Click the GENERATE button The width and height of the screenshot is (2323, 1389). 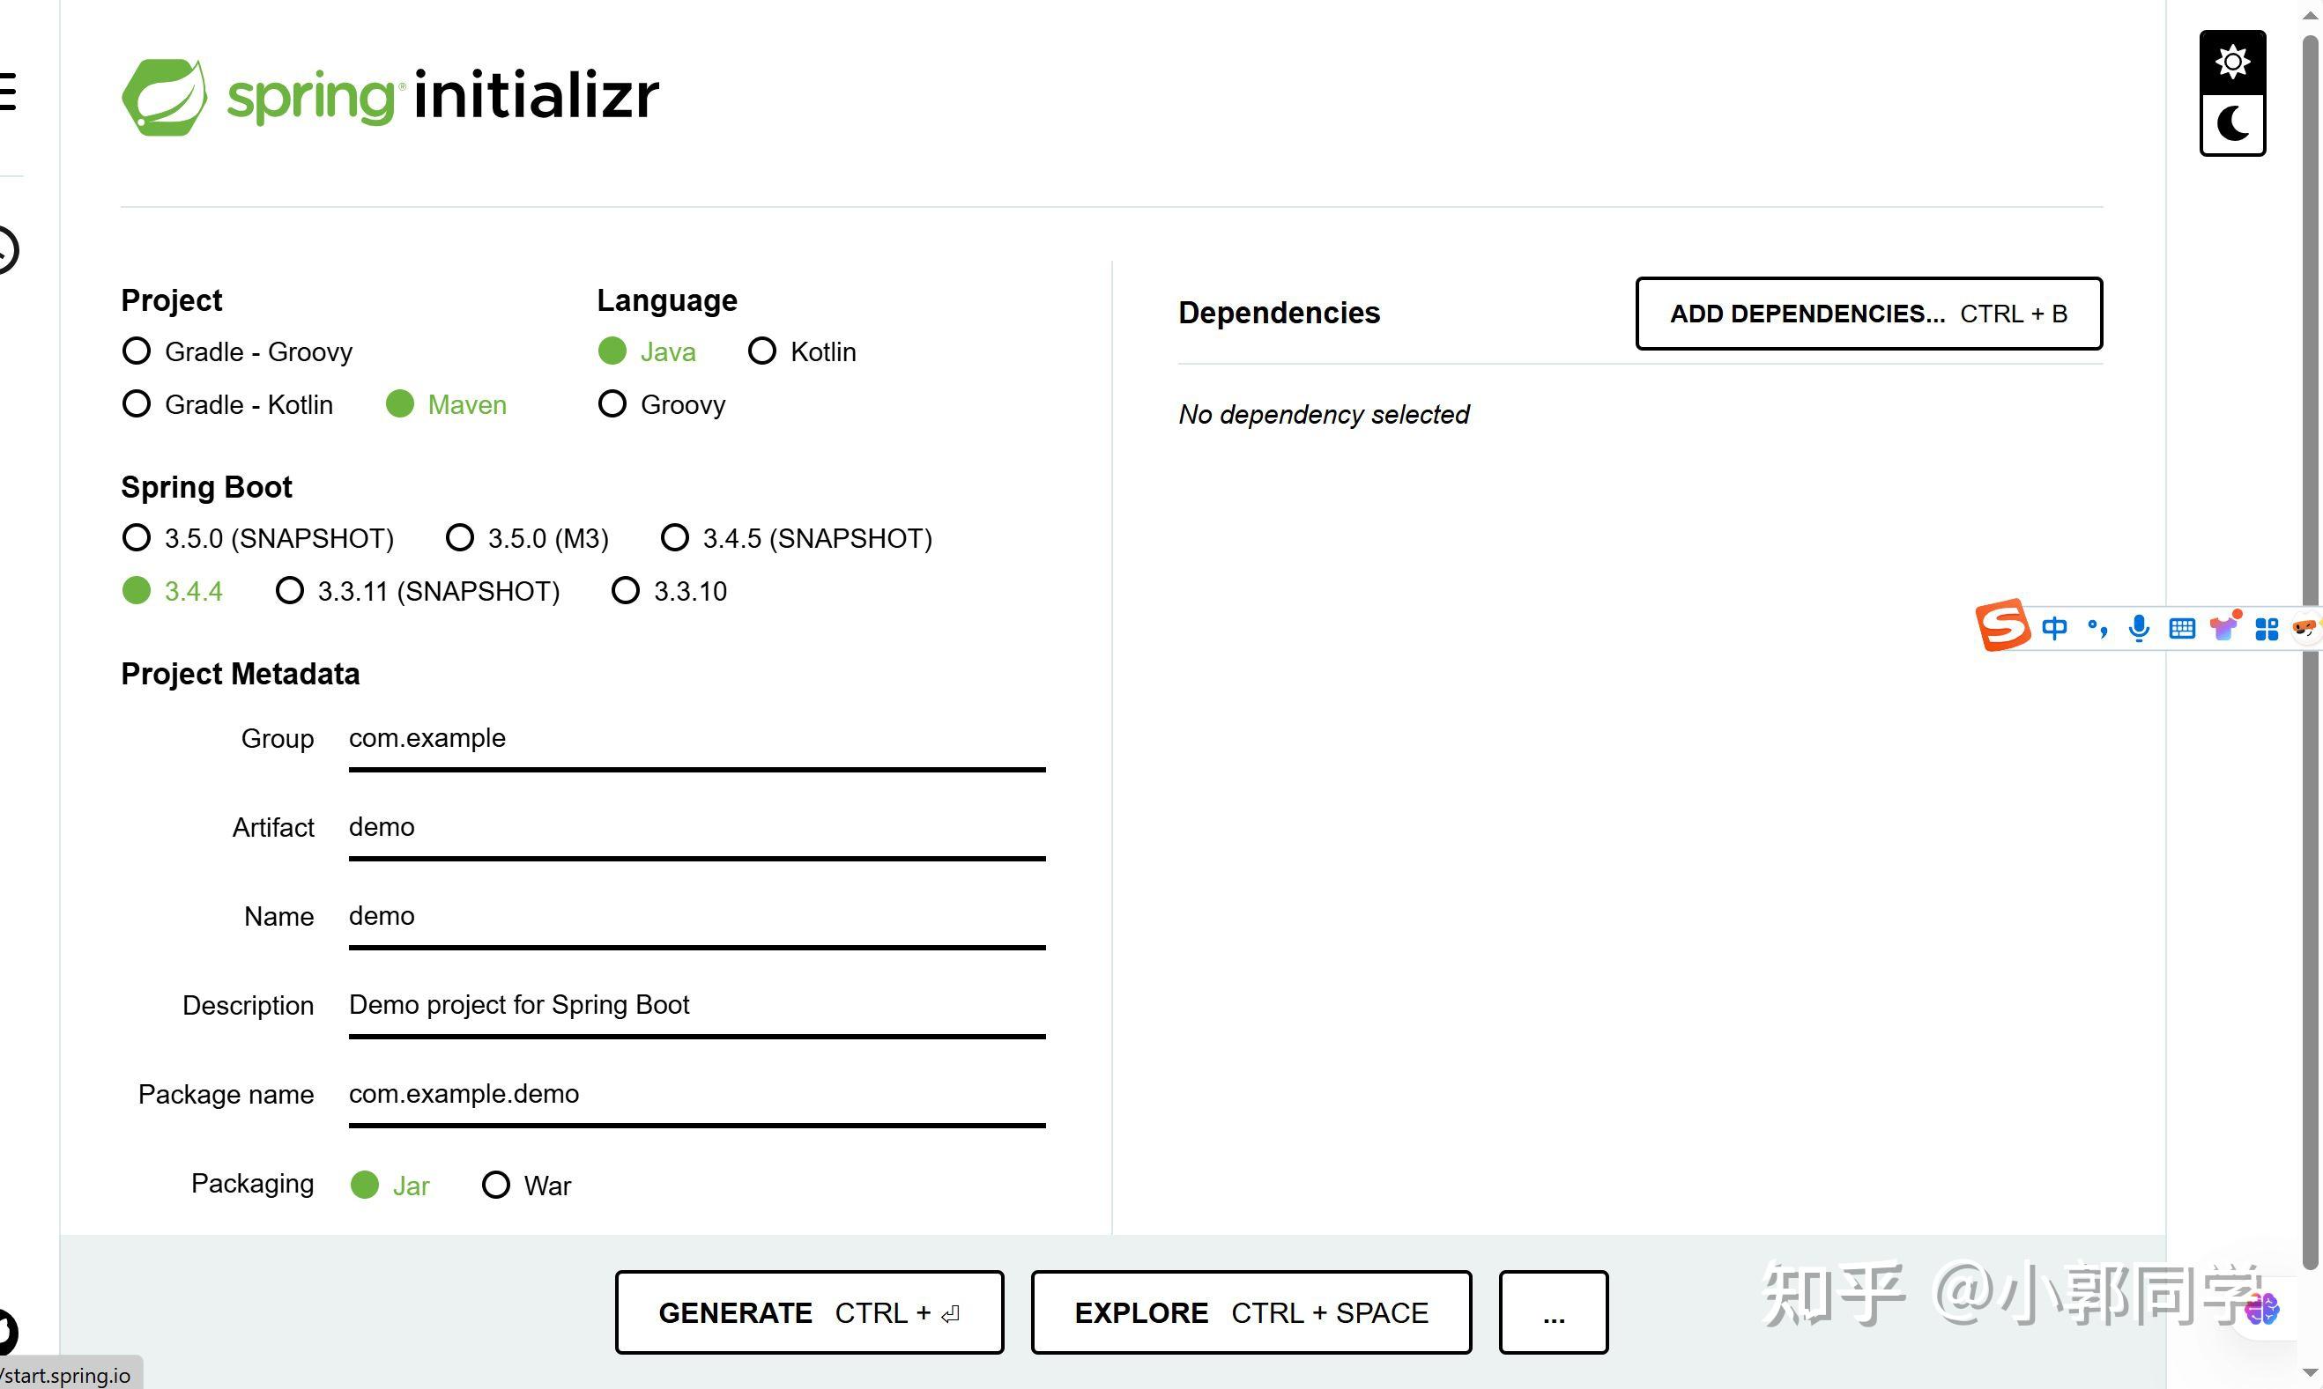(809, 1312)
